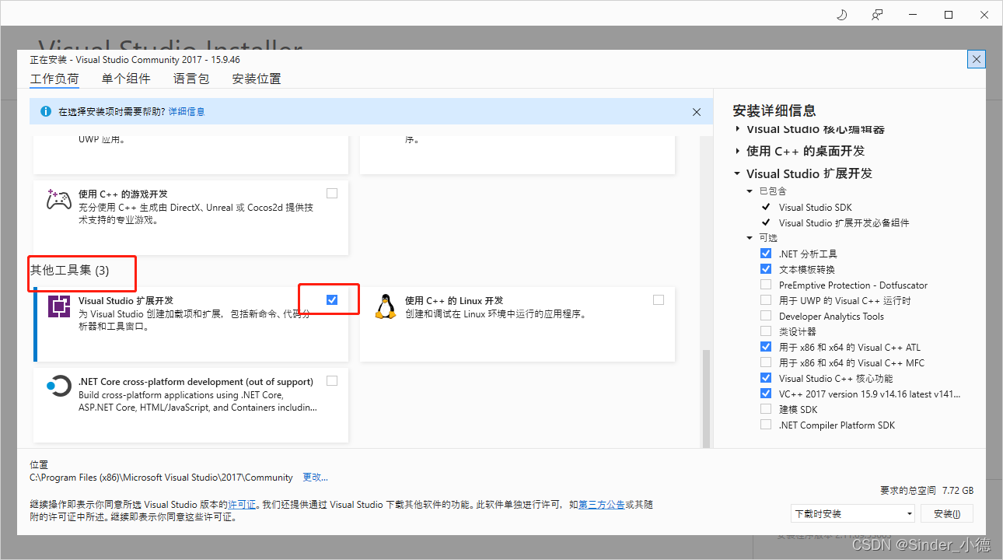Uncheck 用于 x86 和 x64 的 Visual C++ ATL
The height and width of the screenshot is (560, 1003).
pyautogui.click(x=766, y=347)
